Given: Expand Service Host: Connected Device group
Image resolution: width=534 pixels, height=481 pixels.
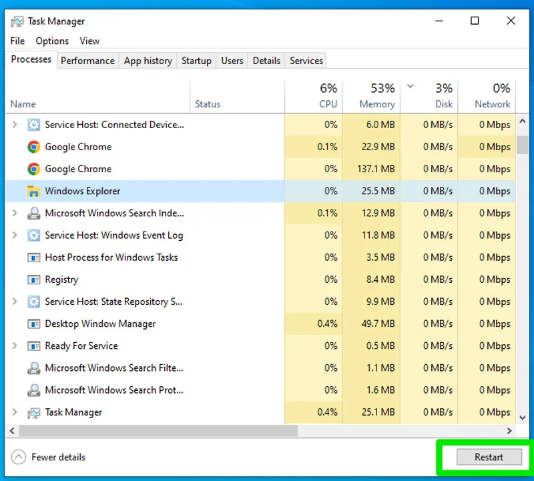Looking at the screenshot, I should [14, 125].
